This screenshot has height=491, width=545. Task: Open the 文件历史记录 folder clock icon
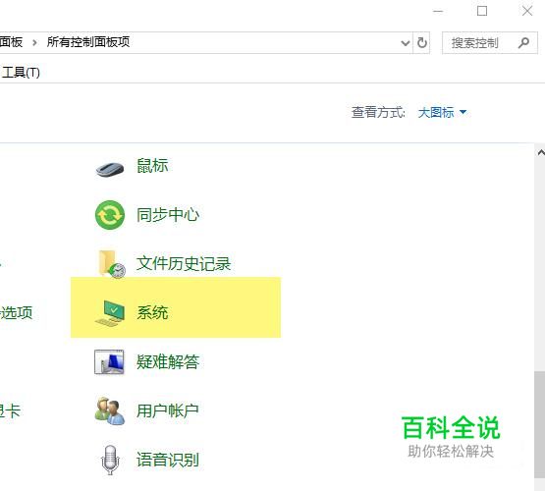112,264
